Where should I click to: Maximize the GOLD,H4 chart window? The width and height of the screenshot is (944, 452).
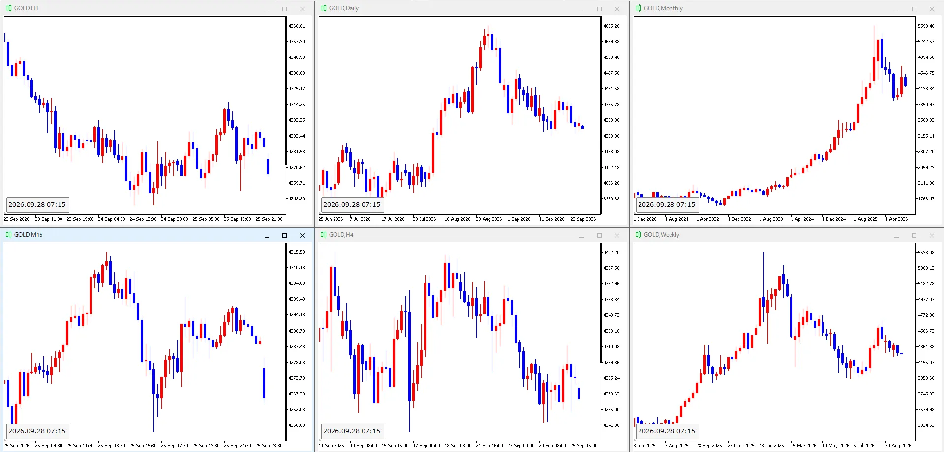coord(599,235)
